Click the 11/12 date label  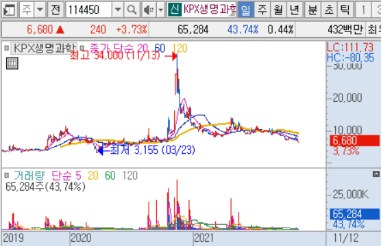tap(346, 238)
